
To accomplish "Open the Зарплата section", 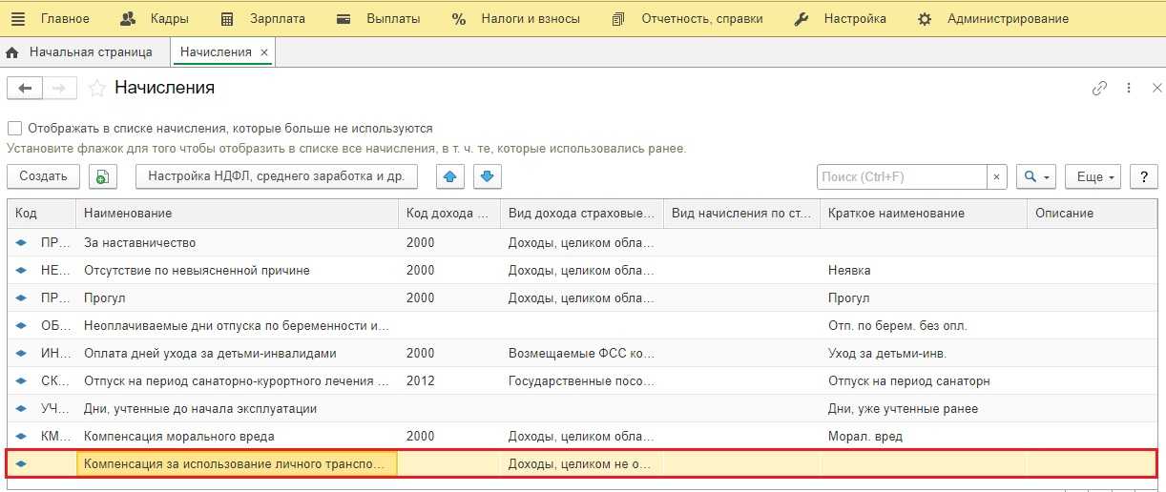I will click(262, 18).
